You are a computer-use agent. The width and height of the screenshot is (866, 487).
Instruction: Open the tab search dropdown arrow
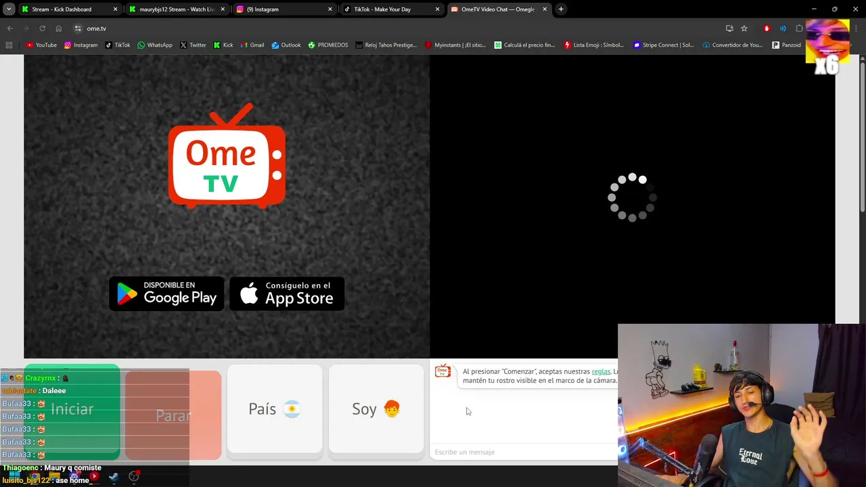[x=9, y=9]
